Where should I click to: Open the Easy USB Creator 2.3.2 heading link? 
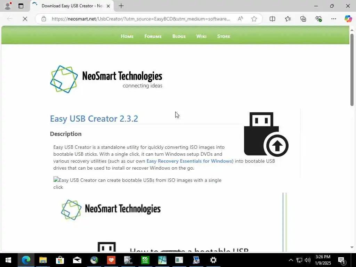pyautogui.click(x=94, y=119)
